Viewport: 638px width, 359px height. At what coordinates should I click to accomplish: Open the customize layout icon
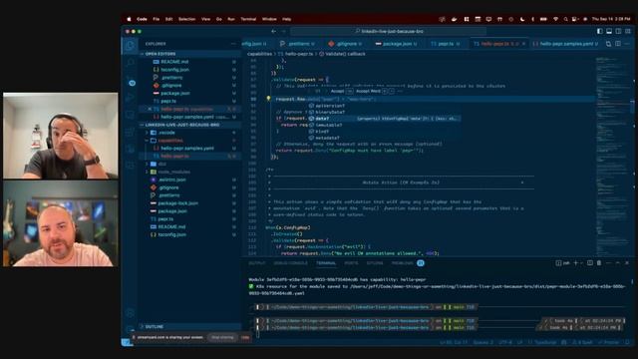point(628,31)
